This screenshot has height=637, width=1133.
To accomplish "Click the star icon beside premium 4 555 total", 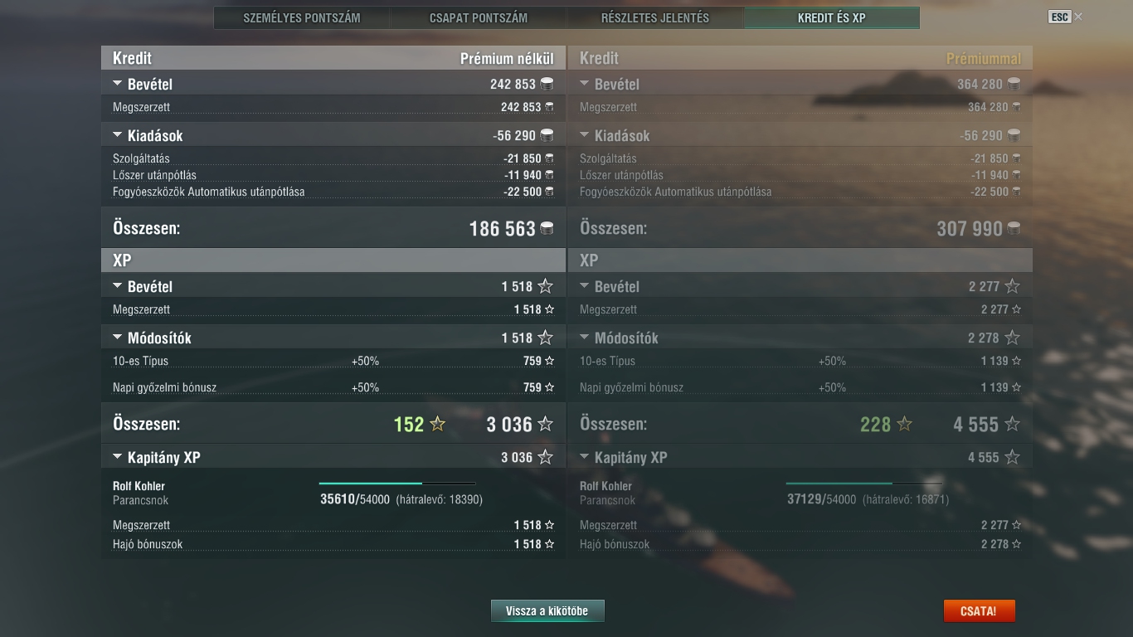I will 1012,424.
